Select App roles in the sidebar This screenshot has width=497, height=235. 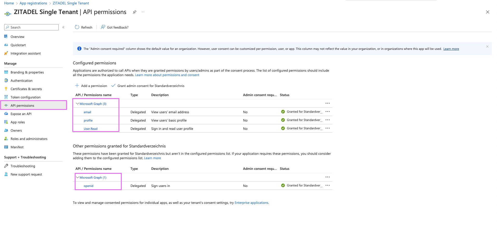tap(17, 122)
